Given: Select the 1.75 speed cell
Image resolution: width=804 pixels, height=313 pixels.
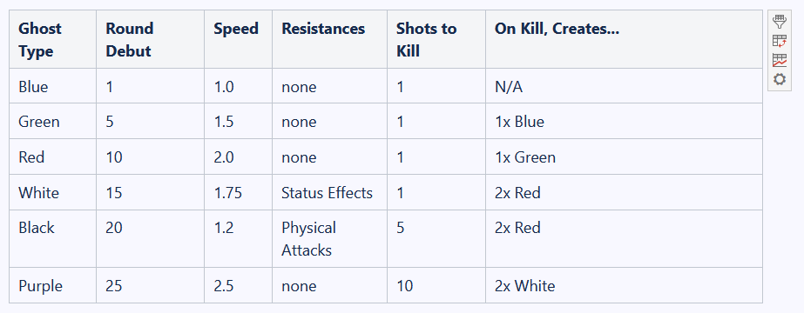Looking at the screenshot, I should [239, 192].
